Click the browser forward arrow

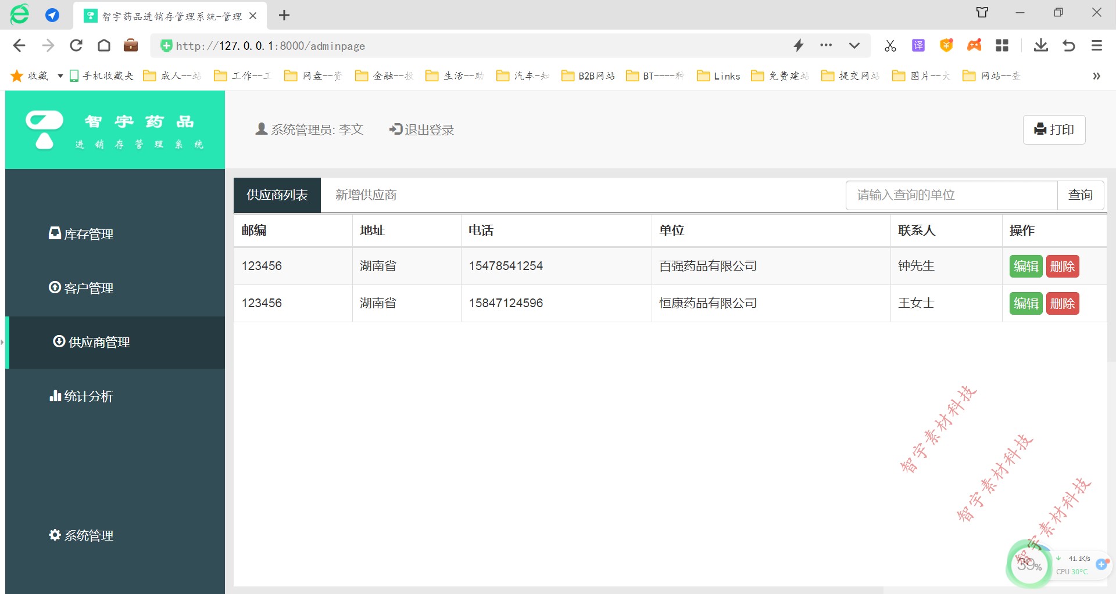[48, 45]
